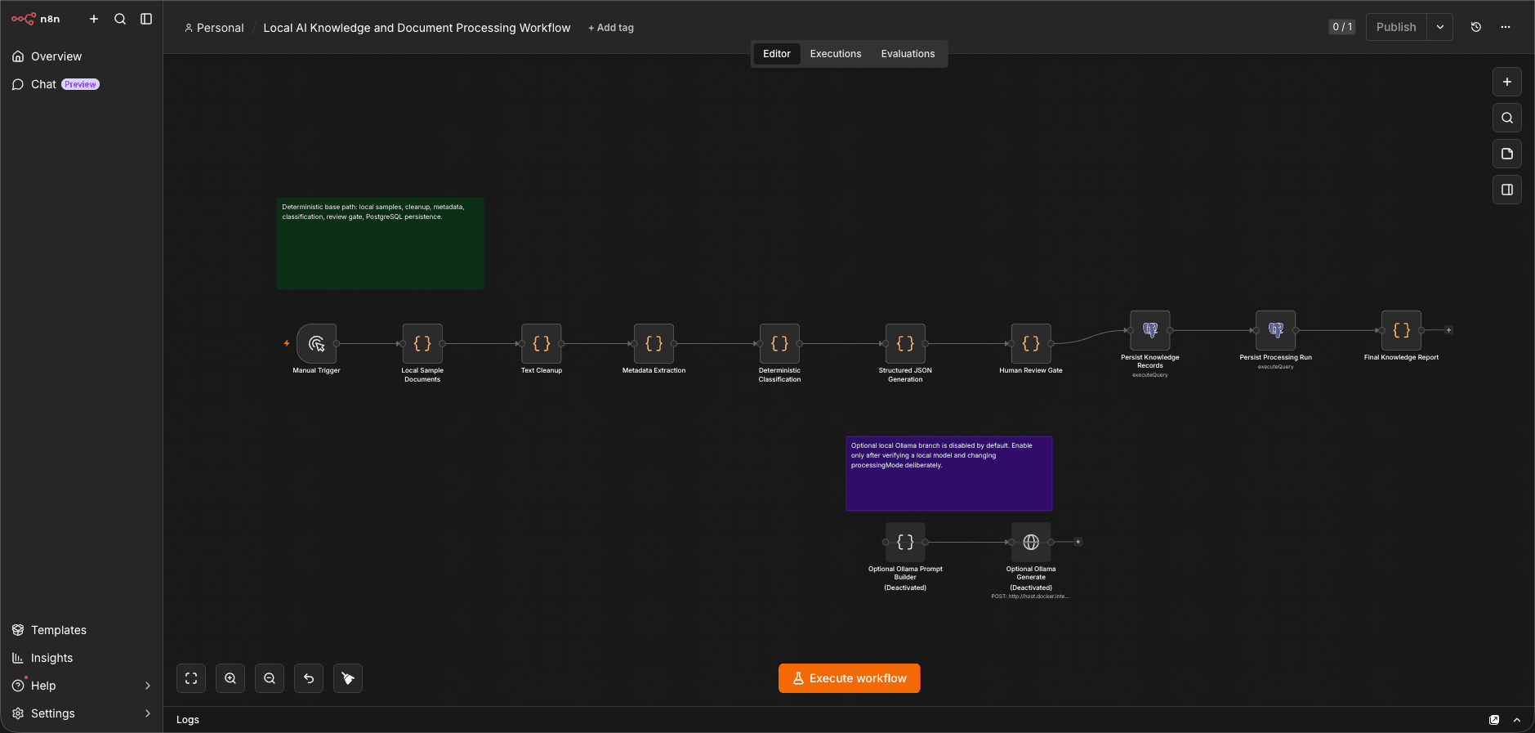Select the Final Knowledge Report node
Screen dimensions: 1535x733
point(1402,331)
